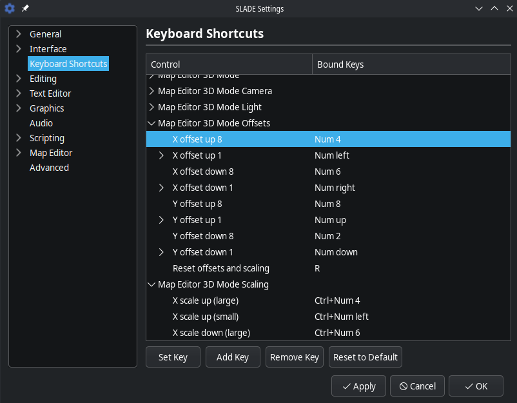Minimize window using title bar down chevron
Screen dimensions: 517x403
479,8
